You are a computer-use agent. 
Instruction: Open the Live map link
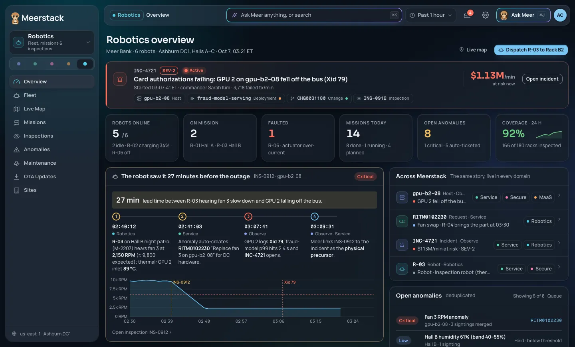coord(473,50)
